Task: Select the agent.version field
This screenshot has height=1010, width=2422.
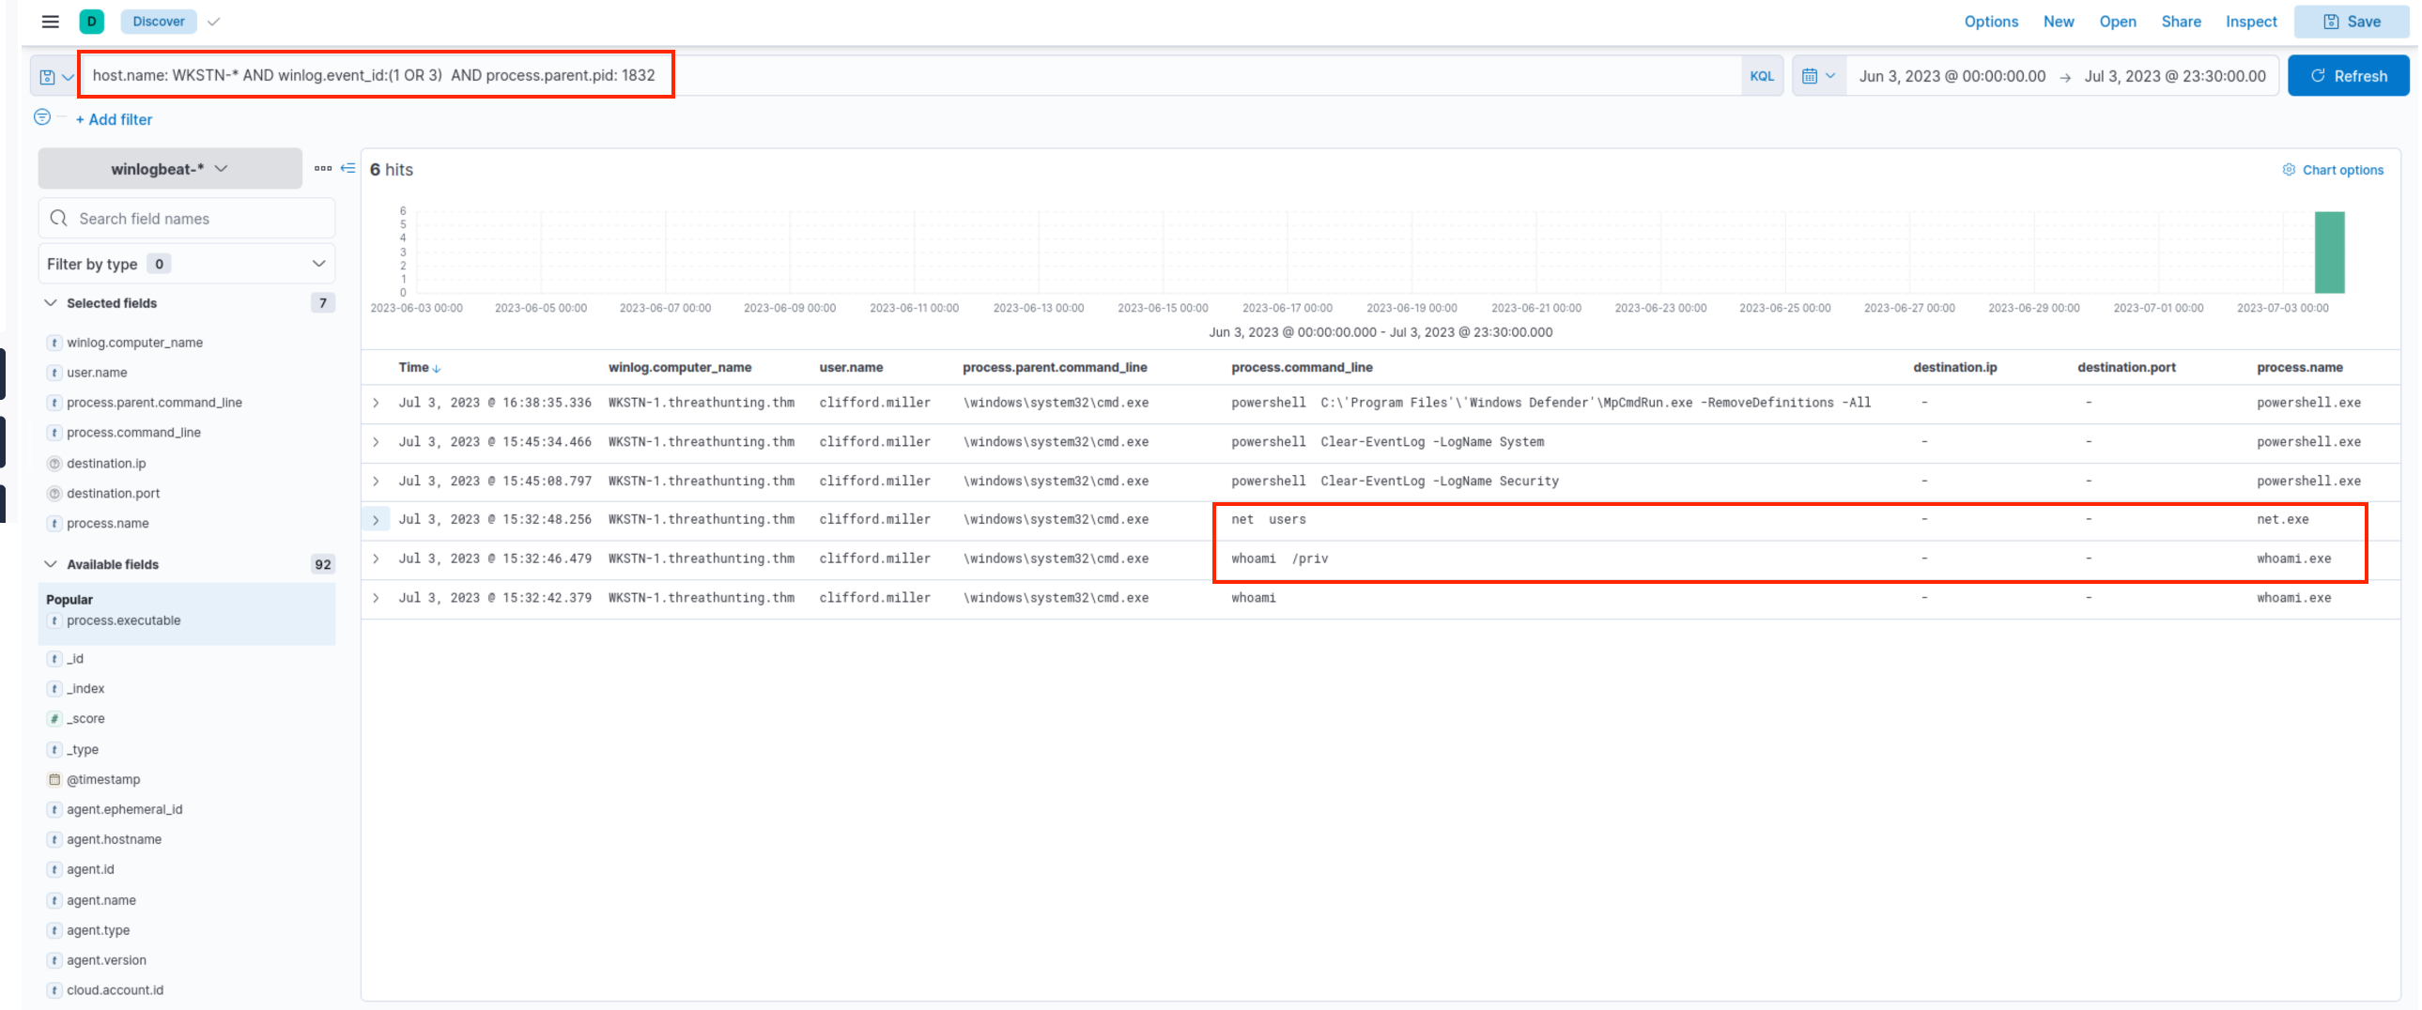Action: [x=106, y=961]
